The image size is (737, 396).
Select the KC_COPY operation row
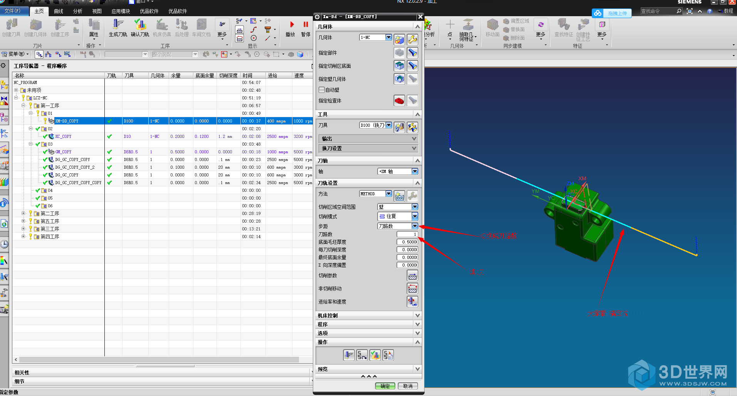pyautogui.click(x=162, y=136)
